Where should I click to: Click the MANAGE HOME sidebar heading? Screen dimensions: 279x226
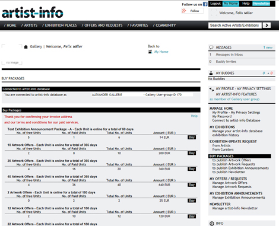pyautogui.click(x=221, y=109)
